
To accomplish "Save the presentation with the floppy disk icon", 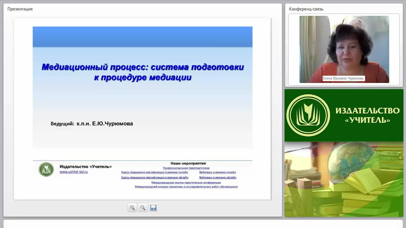I will (x=153, y=207).
